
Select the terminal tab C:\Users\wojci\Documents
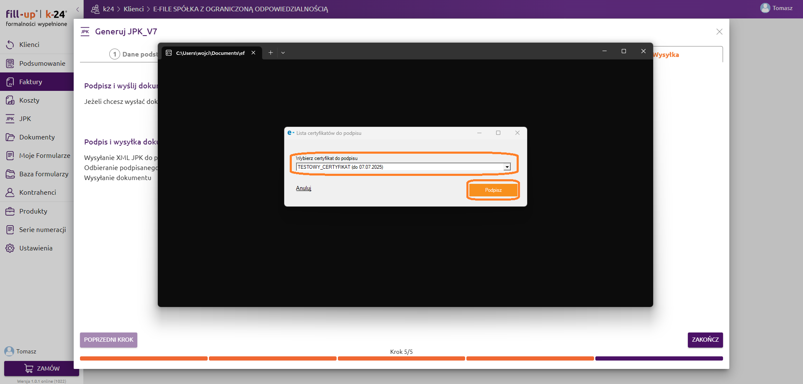pos(209,53)
